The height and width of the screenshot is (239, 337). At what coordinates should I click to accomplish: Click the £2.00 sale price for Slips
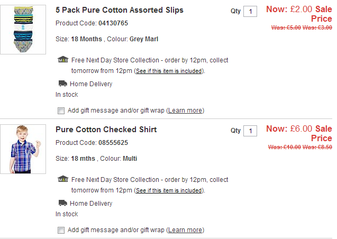click(x=301, y=9)
